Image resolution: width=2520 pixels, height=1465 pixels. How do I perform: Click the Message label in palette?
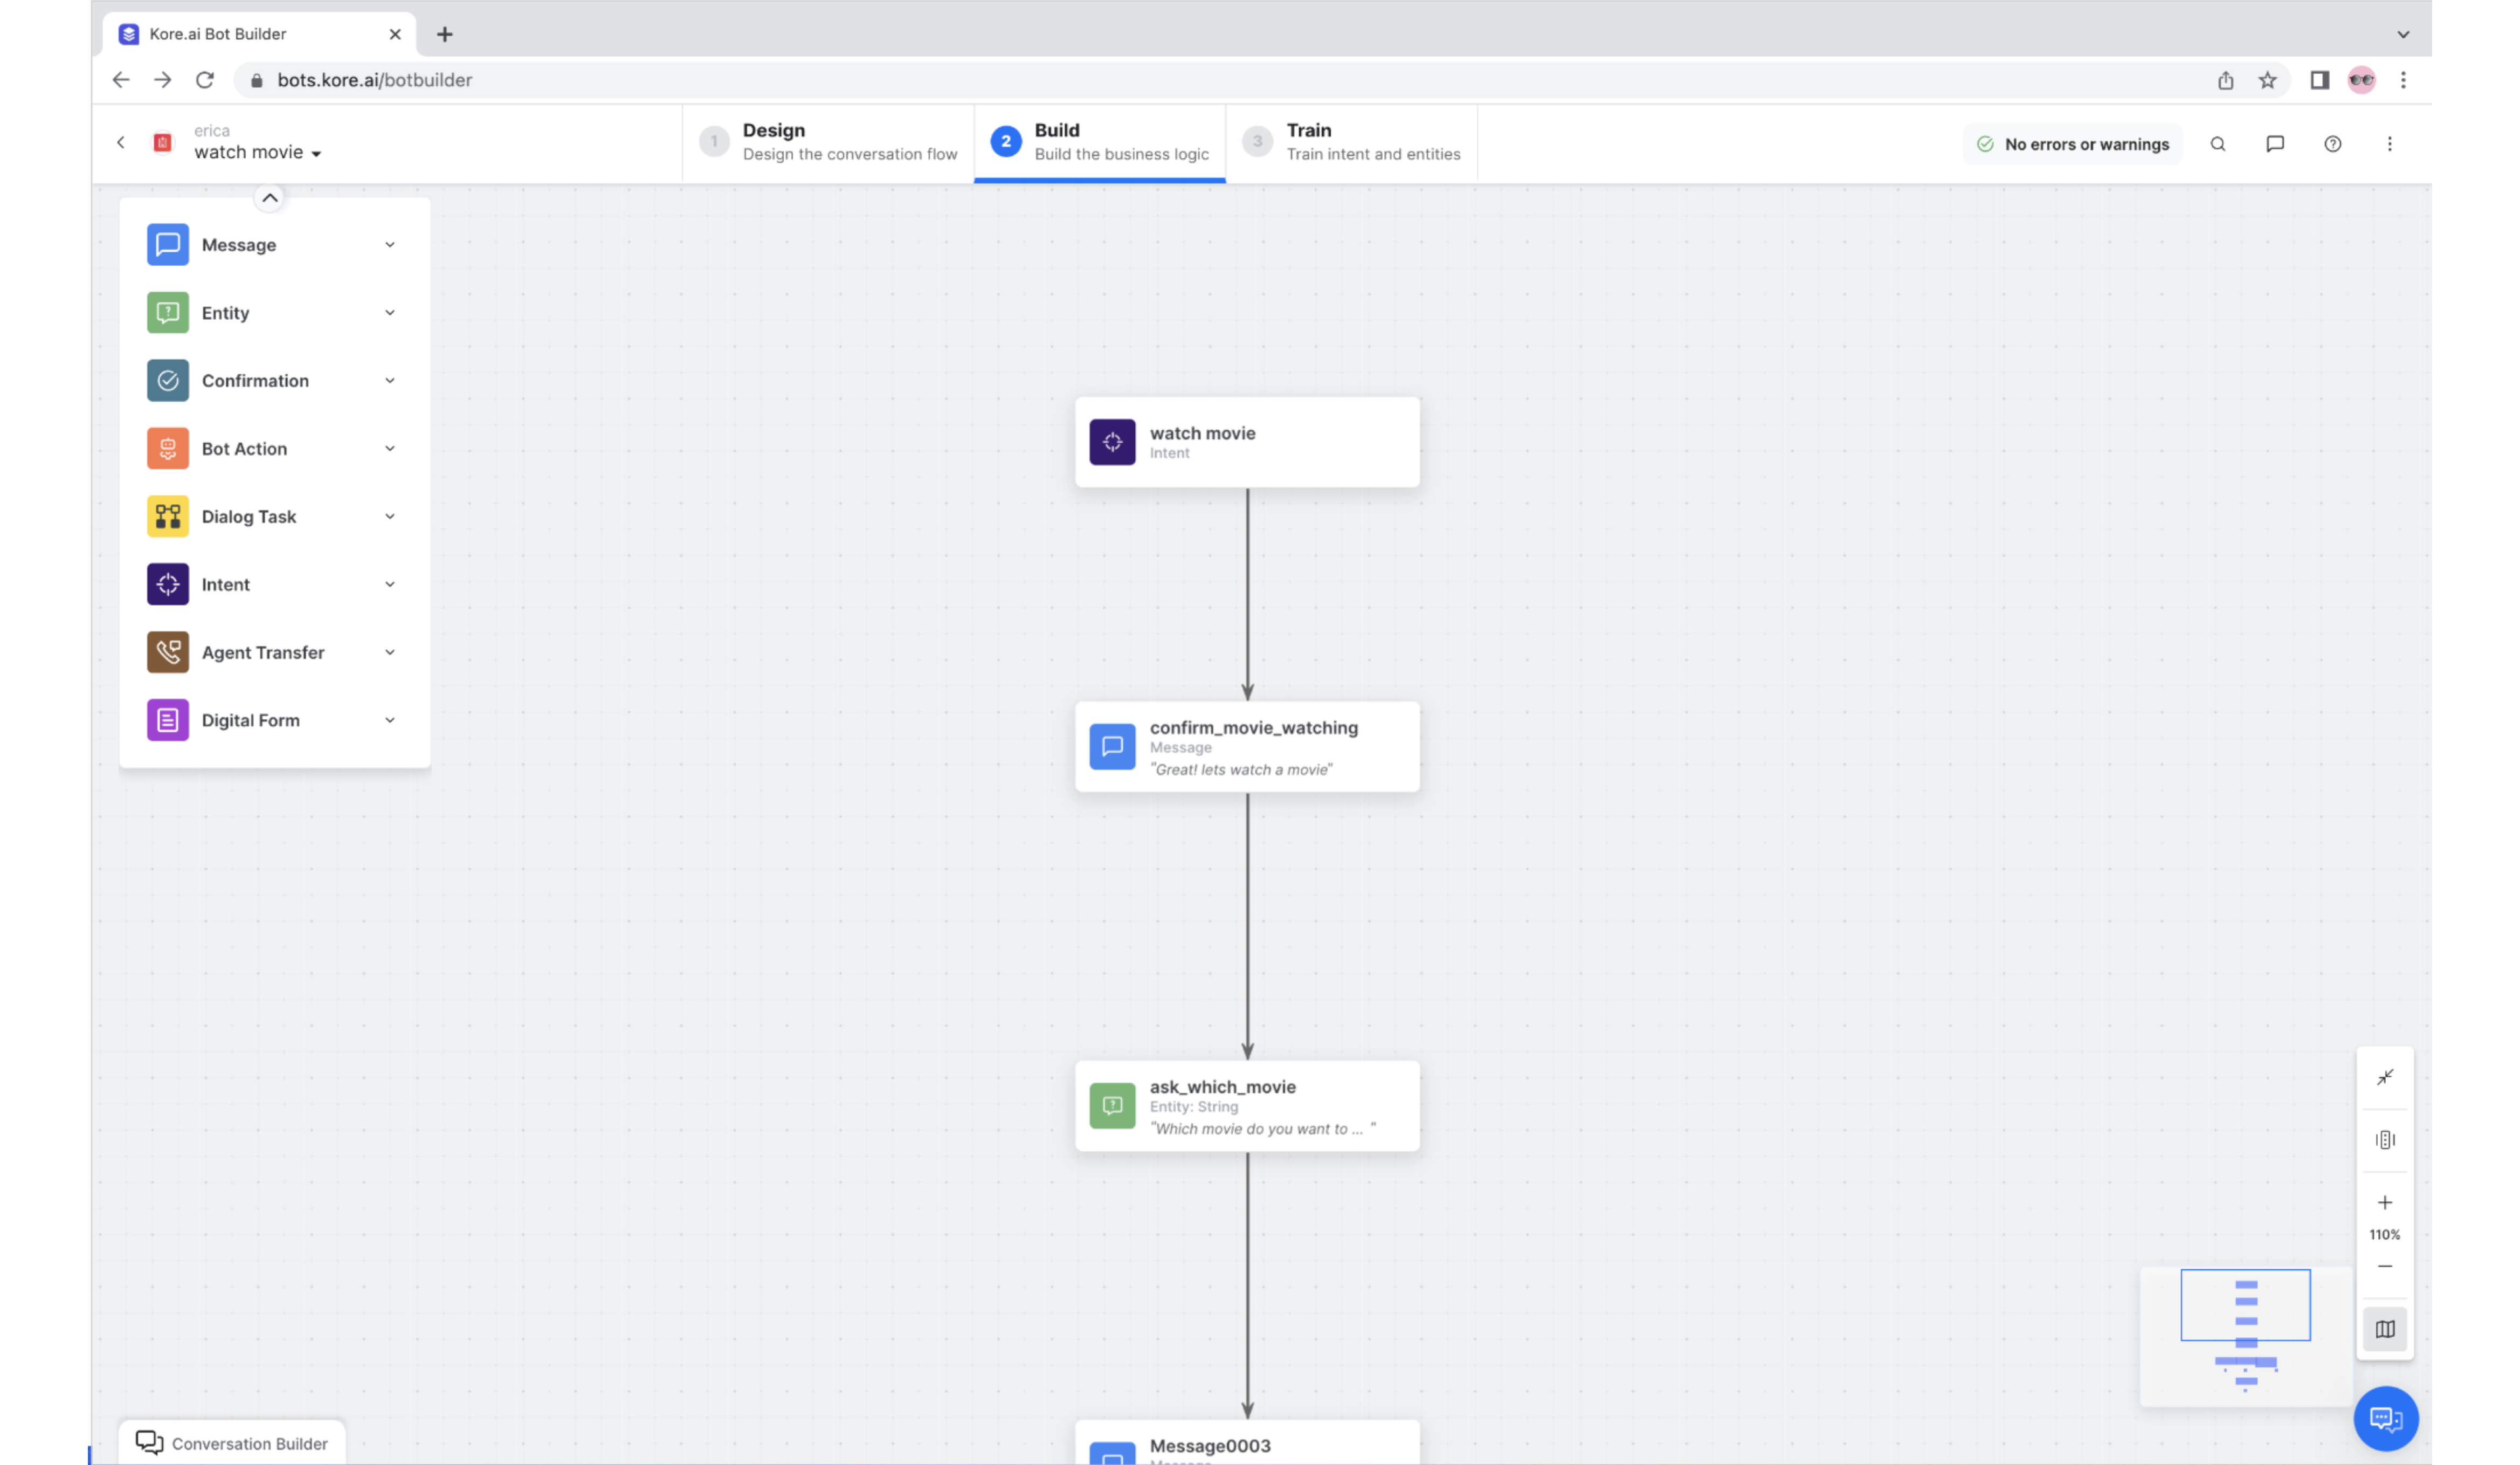pyautogui.click(x=239, y=245)
